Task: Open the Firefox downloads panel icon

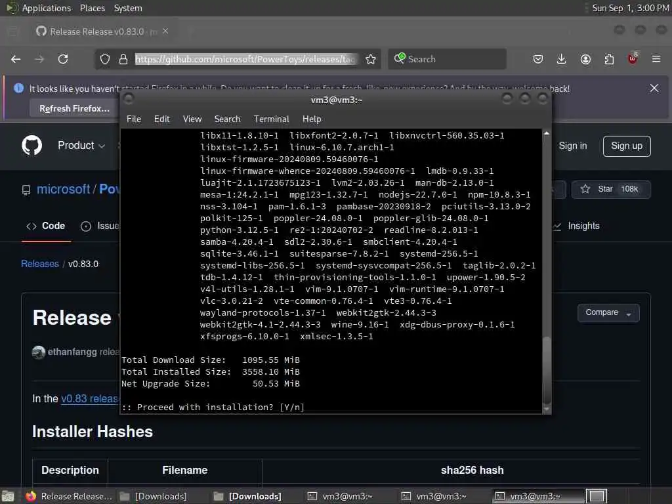Action: tap(562, 59)
